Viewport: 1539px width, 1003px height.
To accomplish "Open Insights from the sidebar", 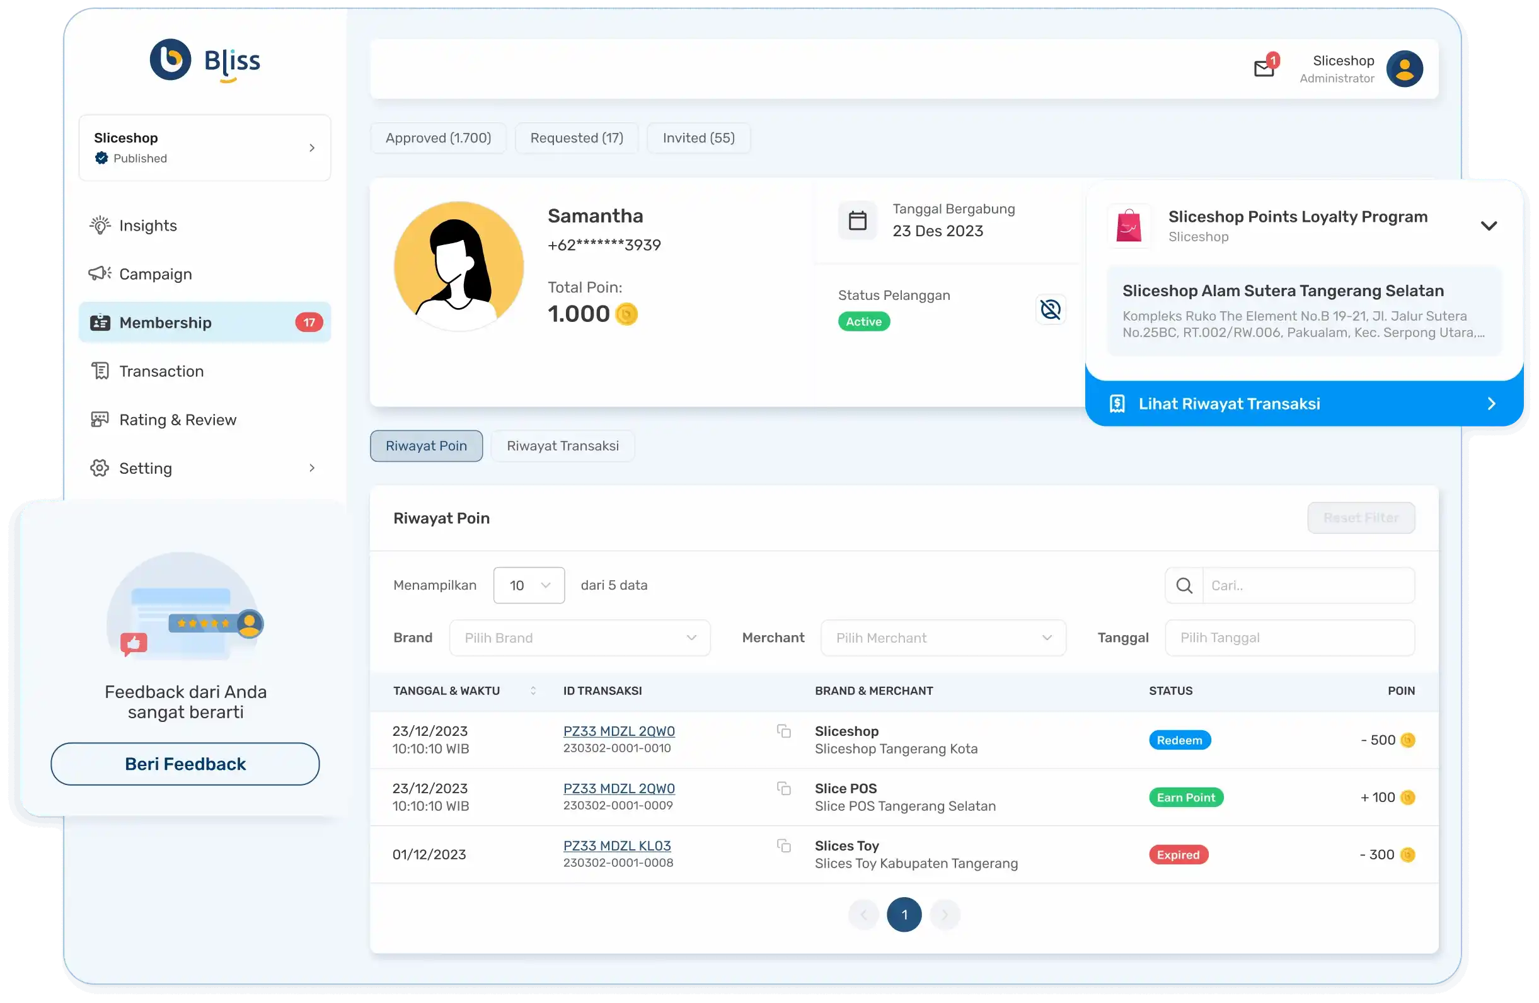I will click(x=147, y=226).
